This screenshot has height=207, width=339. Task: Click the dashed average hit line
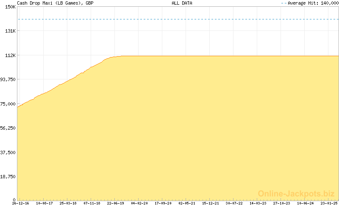point(178,19)
